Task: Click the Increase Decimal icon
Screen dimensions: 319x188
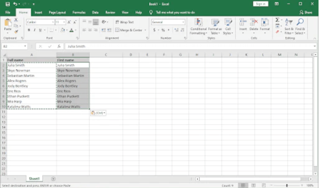Action: click(176, 30)
